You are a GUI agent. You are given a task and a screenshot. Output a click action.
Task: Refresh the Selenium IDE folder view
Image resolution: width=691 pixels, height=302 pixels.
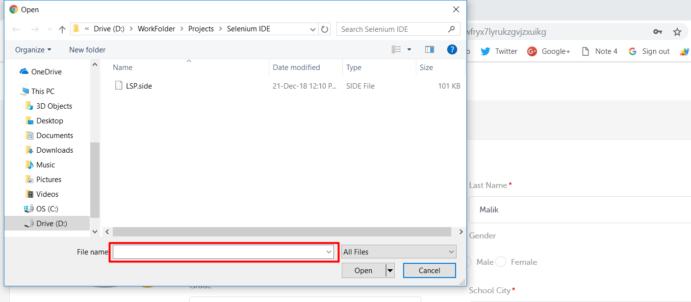(325, 29)
